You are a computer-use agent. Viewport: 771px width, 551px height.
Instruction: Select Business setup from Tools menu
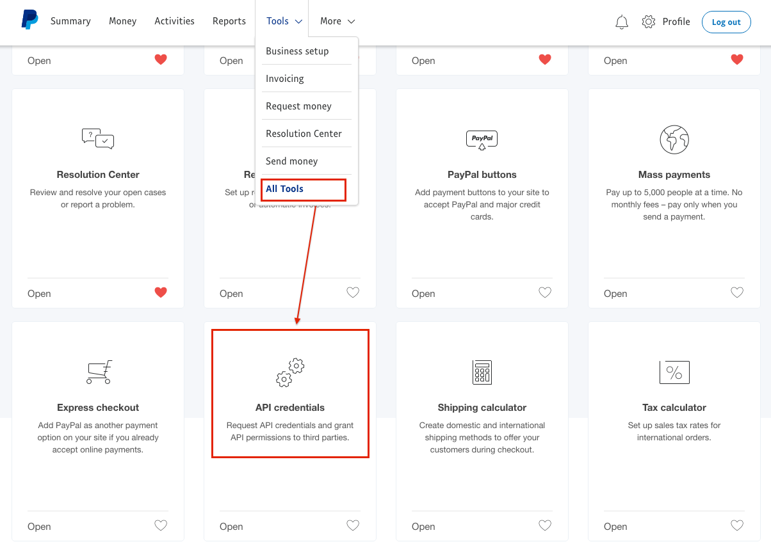307,51
